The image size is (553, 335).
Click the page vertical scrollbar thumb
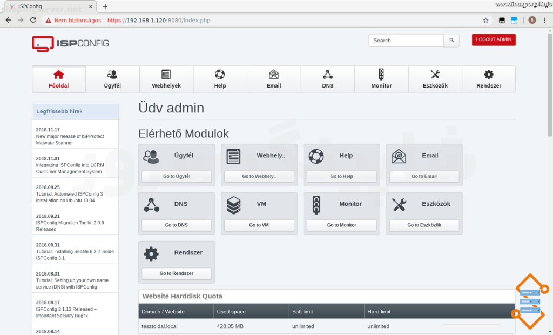550,85
